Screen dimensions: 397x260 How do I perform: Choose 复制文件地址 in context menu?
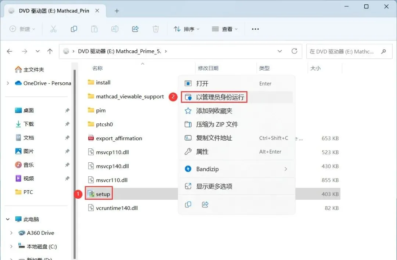(x=237, y=138)
